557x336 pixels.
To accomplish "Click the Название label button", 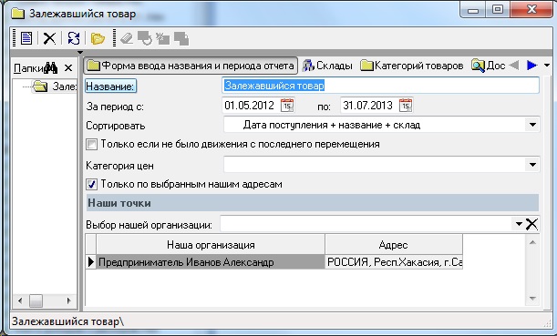I will [110, 87].
